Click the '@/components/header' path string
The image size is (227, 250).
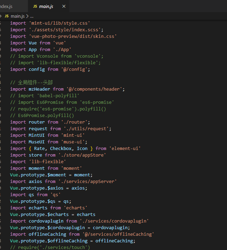point(94,89)
